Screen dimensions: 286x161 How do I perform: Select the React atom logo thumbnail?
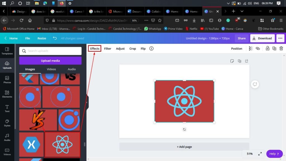[62, 145]
